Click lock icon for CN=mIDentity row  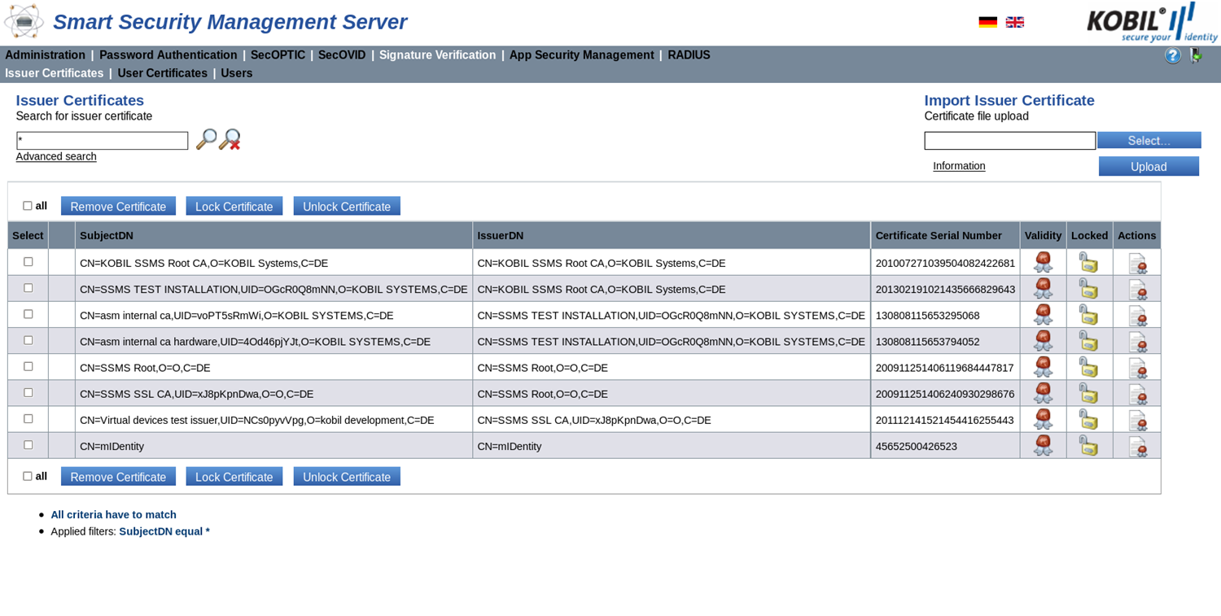pos(1088,444)
